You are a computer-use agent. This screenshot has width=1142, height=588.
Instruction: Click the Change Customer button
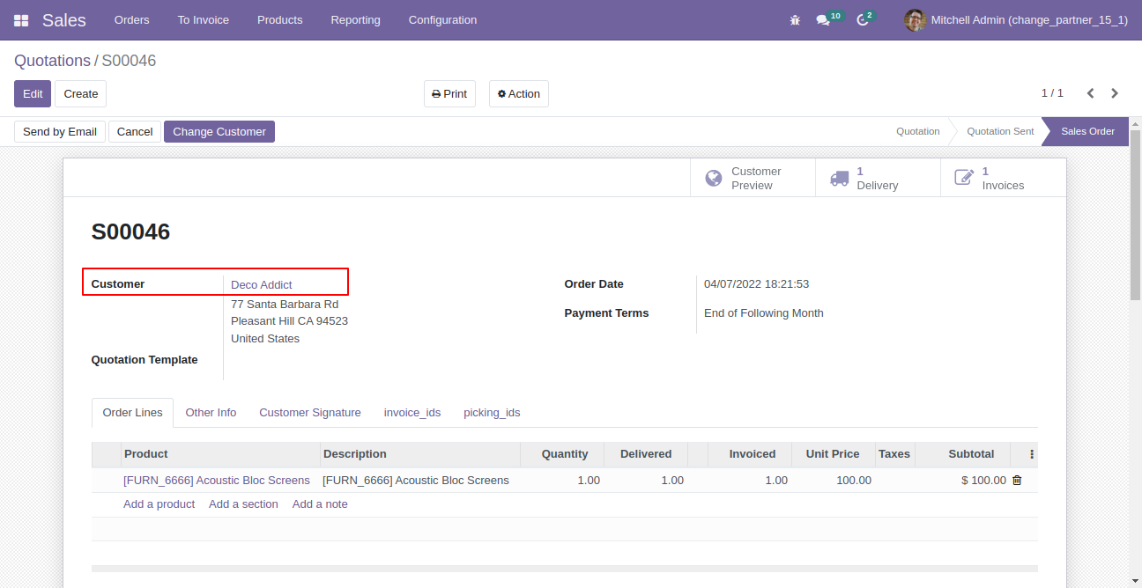[x=219, y=132]
